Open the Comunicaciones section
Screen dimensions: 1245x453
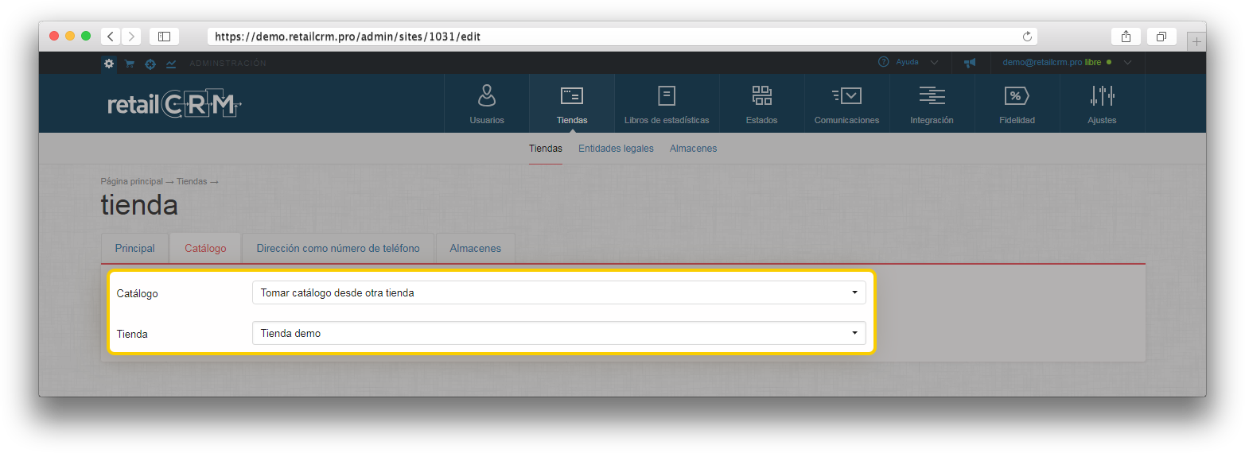tap(847, 104)
